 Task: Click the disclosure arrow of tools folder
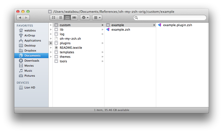[102, 61]
